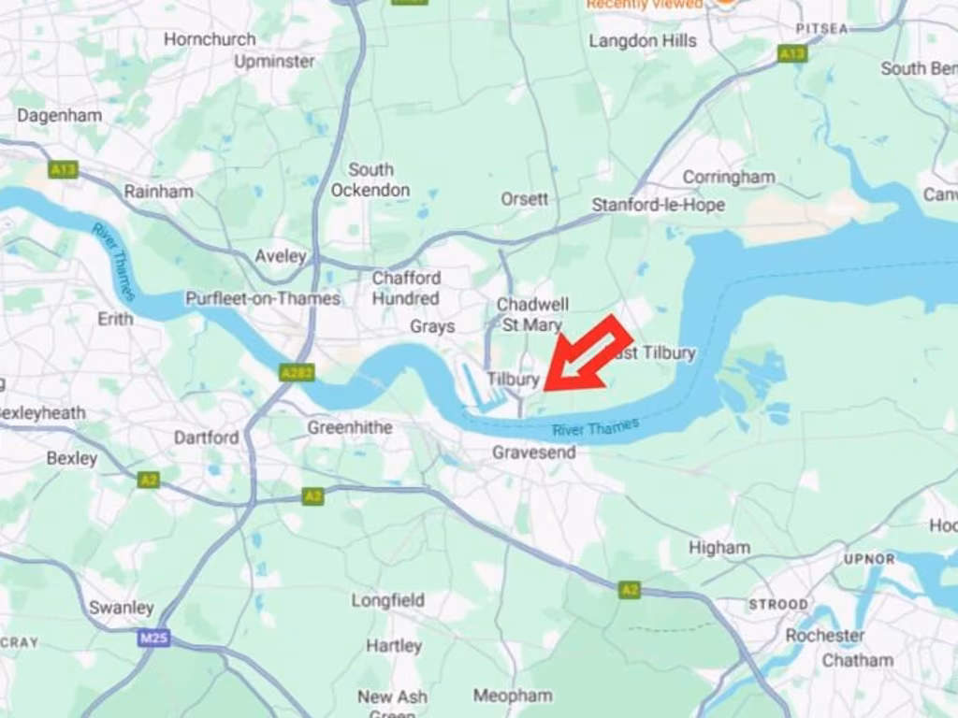Click the Grays place label
Viewport: 958px width, 718px height.
point(432,326)
